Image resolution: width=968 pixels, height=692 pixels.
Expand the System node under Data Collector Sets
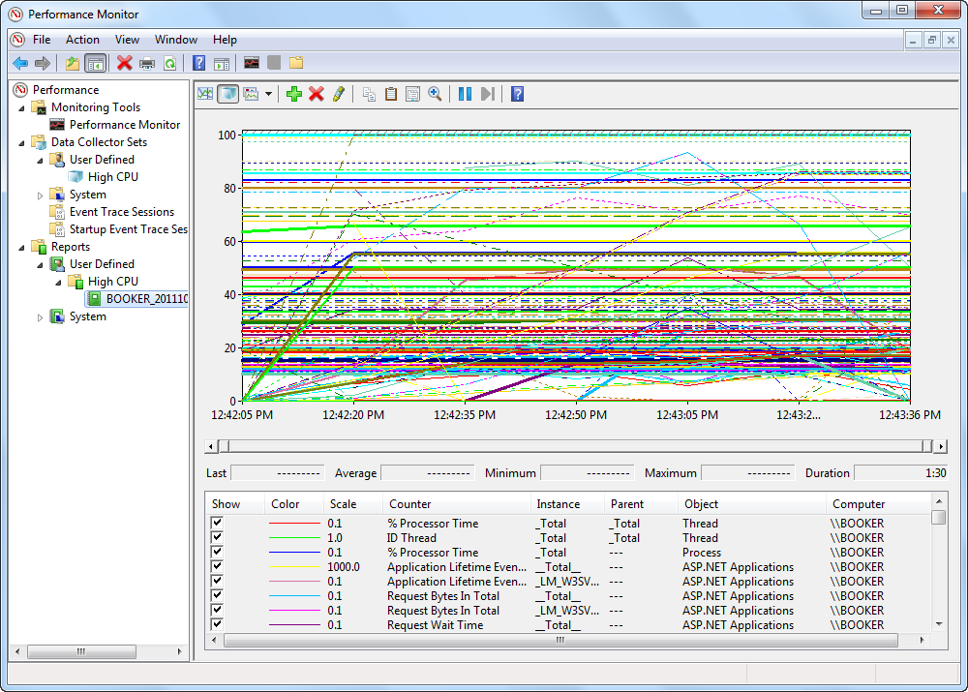[41, 194]
